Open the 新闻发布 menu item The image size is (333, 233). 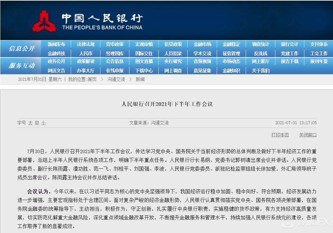tap(56, 44)
